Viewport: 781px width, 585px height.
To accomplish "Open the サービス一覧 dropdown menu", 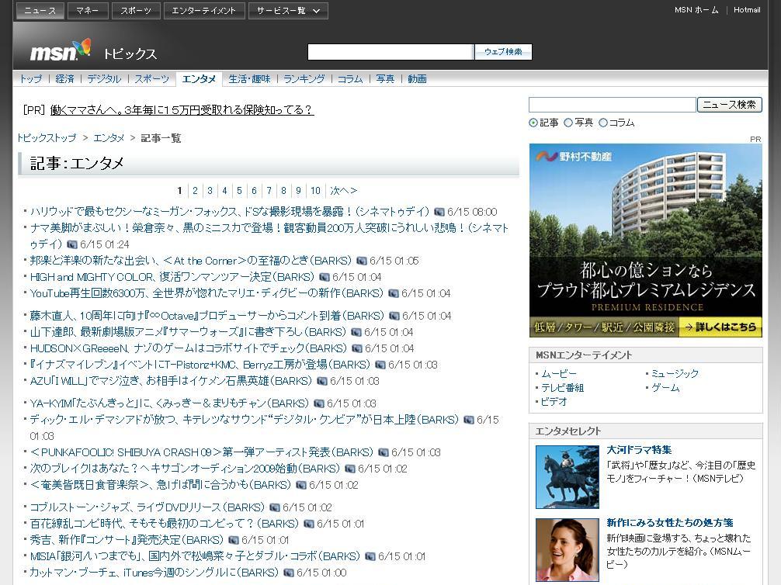I will (x=288, y=10).
